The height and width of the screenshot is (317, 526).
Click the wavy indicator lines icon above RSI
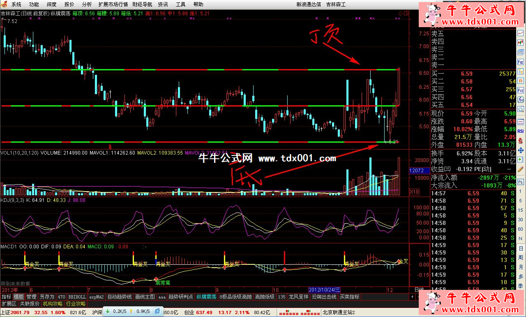[x=521, y=121]
